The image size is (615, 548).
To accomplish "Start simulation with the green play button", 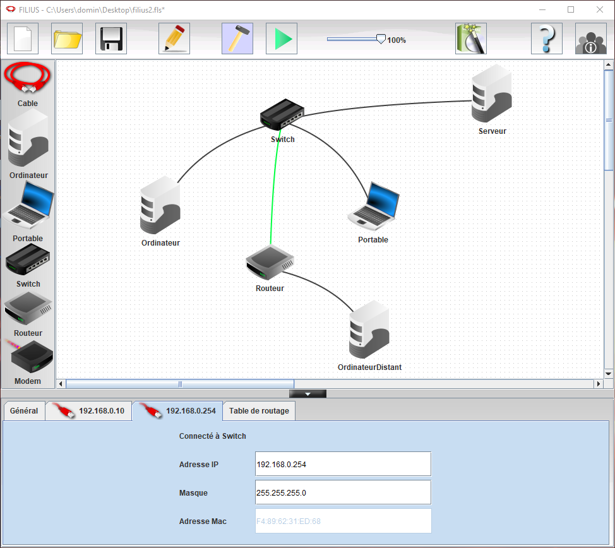I will click(x=282, y=39).
